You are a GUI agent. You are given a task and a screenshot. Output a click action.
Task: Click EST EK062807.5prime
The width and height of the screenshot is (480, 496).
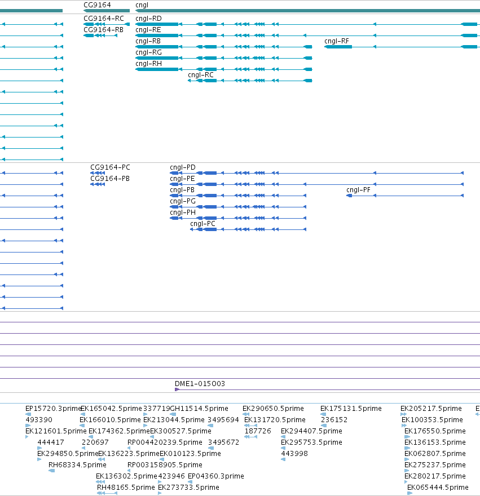pyautogui.click(x=435, y=454)
